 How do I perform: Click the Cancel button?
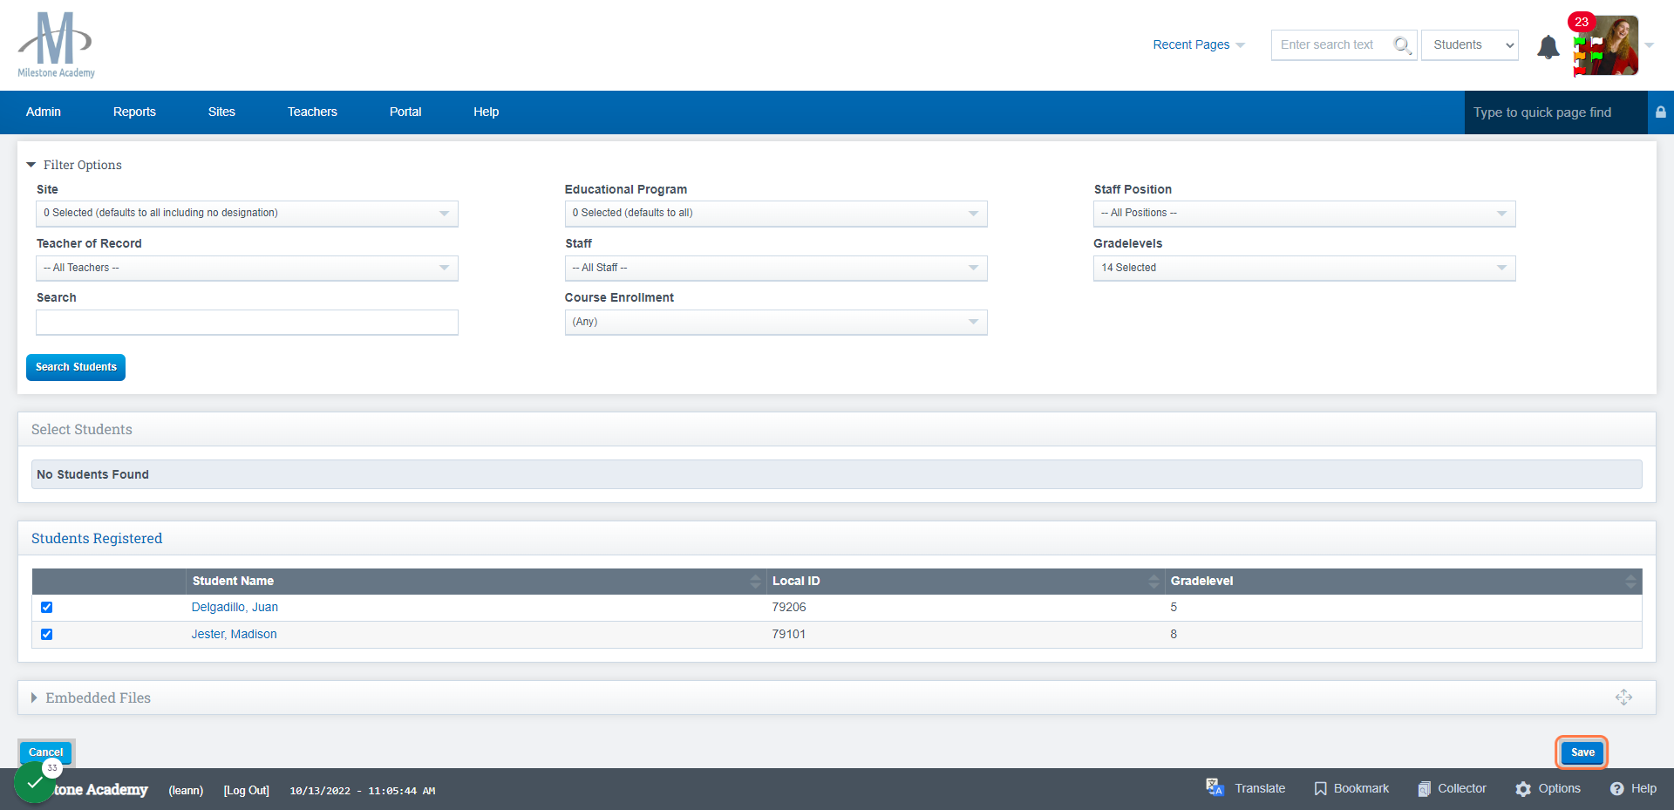(x=45, y=752)
